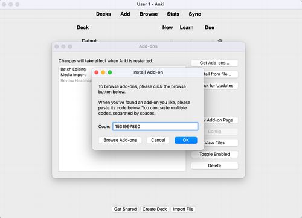Click green zoom button of Install Add-on
302x218 pixels.
click(110, 72)
